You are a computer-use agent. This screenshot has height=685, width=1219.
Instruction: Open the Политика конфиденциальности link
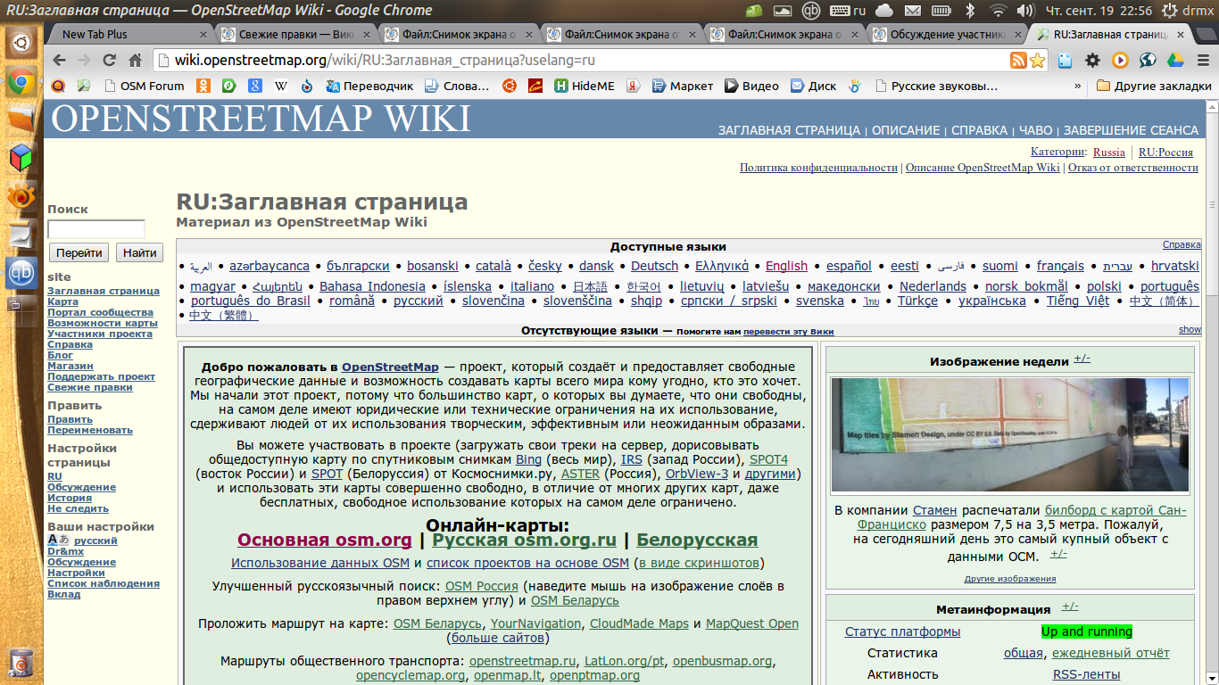click(818, 168)
